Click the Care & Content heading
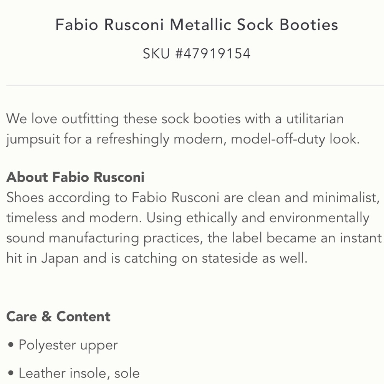Image resolution: width=384 pixels, height=384 pixels. pyautogui.click(x=58, y=316)
